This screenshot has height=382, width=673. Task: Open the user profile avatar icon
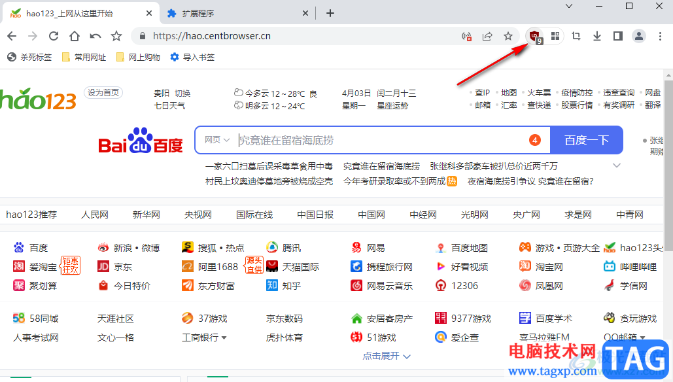click(639, 36)
